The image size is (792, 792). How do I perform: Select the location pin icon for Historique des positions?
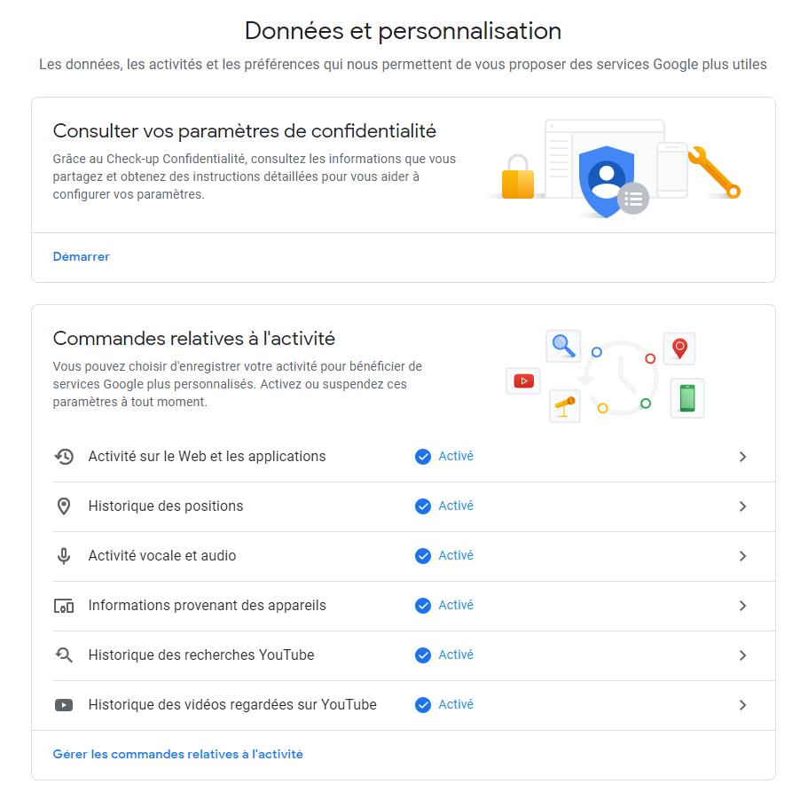tap(63, 506)
